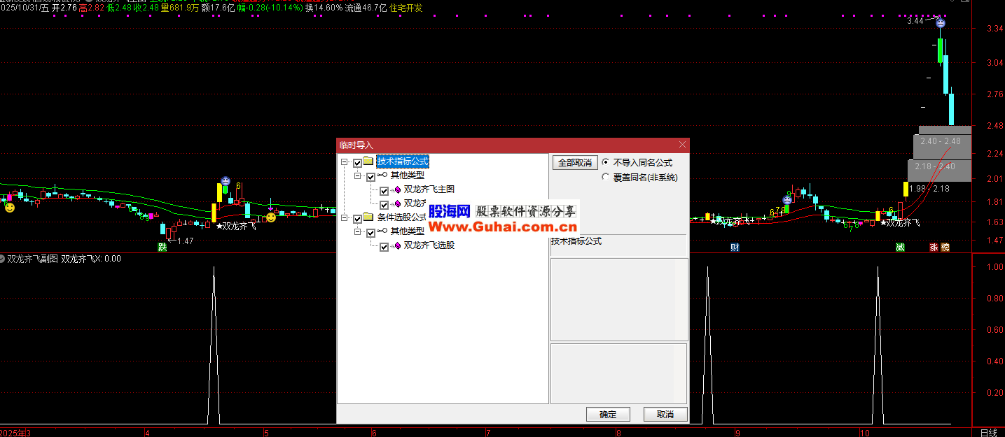Click the folder icon beside 条件选股公式
Image resolution: width=1005 pixels, height=437 pixels.
click(368, 217)
